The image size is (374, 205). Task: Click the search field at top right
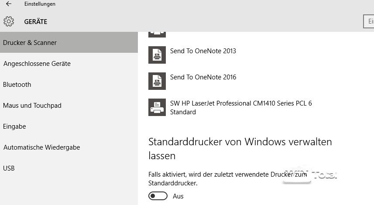click(x=369, y=21)
